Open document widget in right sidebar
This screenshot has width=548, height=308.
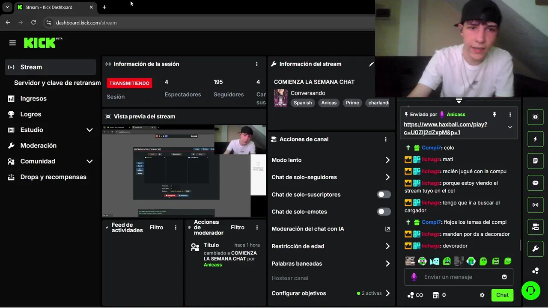click(535, 161)
